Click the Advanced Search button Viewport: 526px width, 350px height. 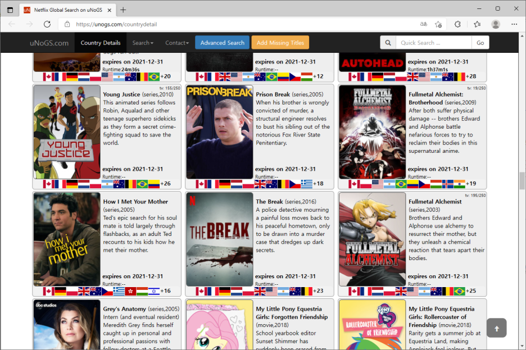223,43
